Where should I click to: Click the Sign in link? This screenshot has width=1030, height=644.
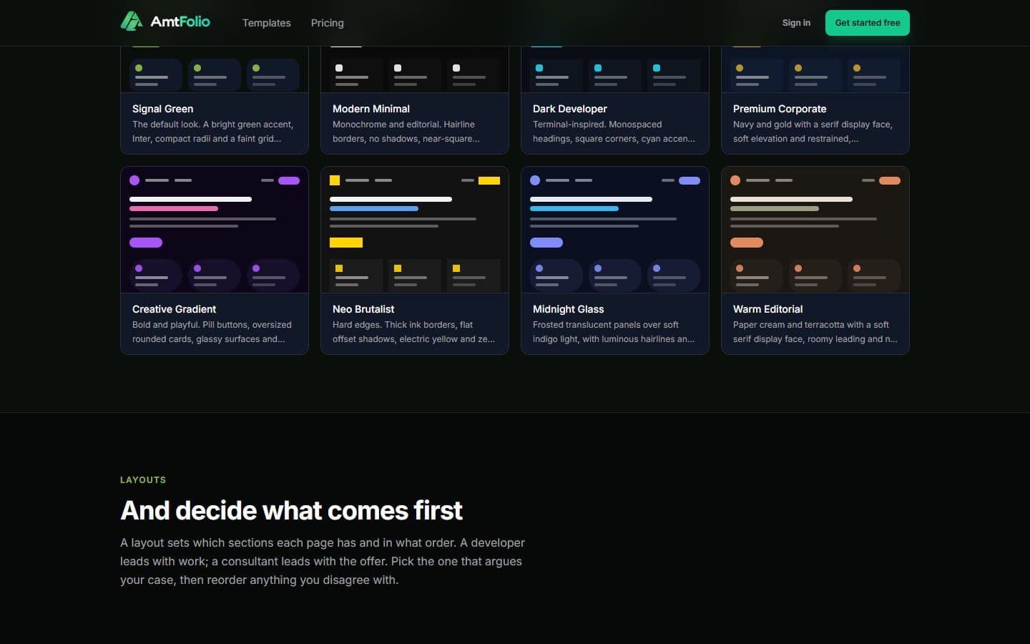pyautogui.click(x=796, y=23)
